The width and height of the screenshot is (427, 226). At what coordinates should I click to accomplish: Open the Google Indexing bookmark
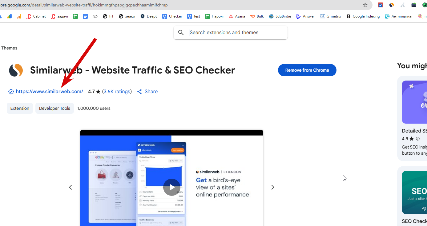[x=363, y=16]
